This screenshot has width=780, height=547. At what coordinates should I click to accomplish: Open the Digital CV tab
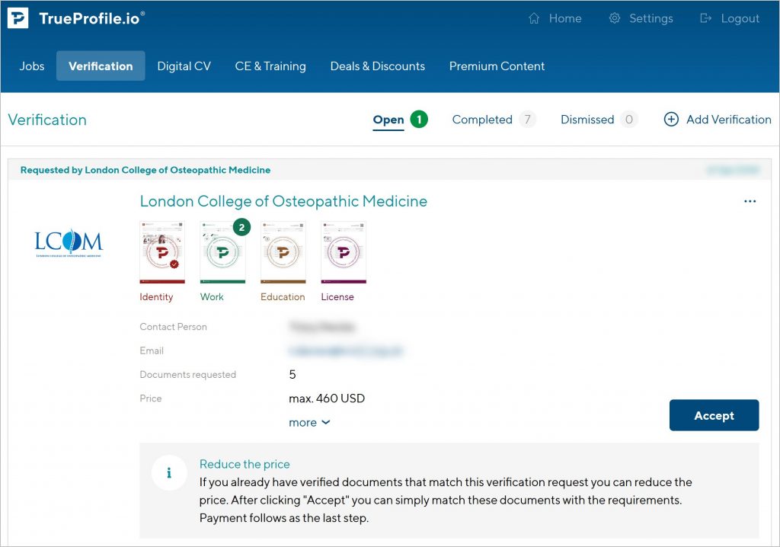[184, 66]
